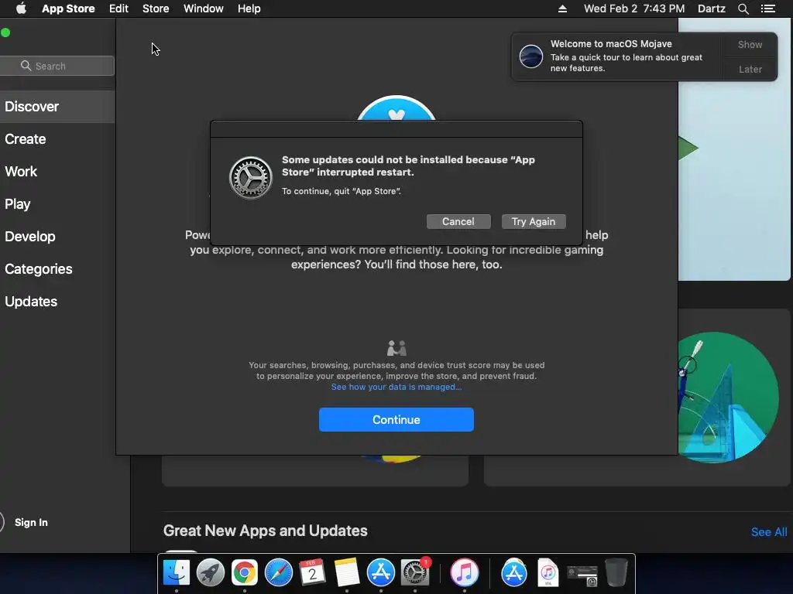
Task: Click App Store icon left of System Preferences
Action: [380, 573]
